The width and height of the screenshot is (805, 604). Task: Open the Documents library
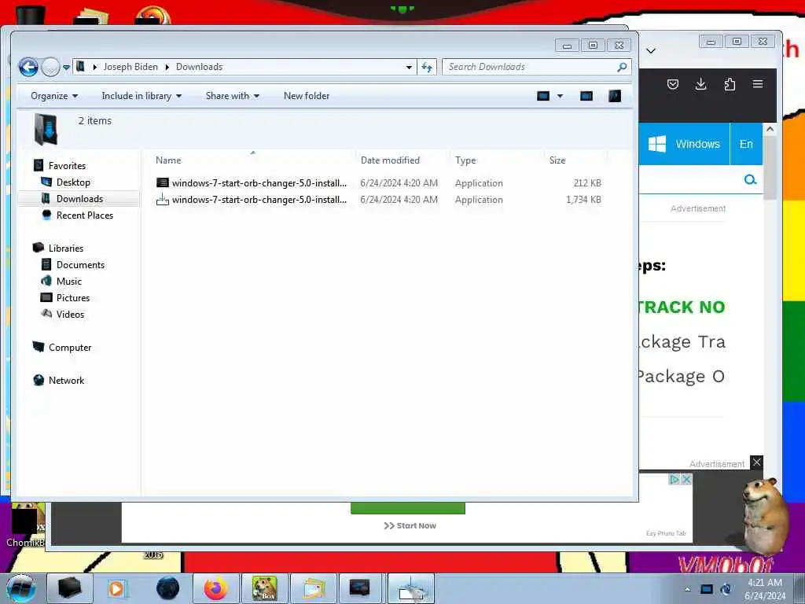80,265
